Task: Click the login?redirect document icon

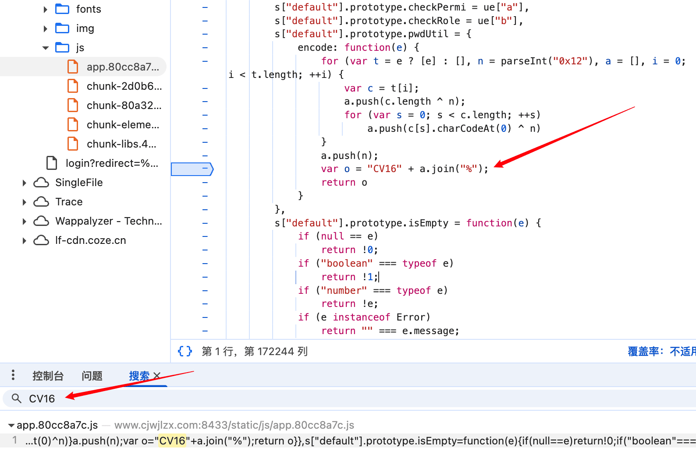Action: [52, 163]
